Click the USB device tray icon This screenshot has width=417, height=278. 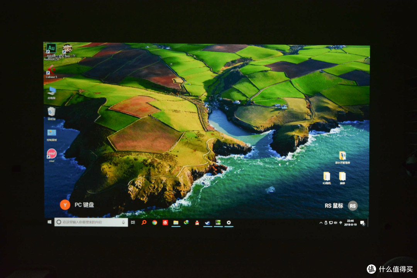[326, 223]
